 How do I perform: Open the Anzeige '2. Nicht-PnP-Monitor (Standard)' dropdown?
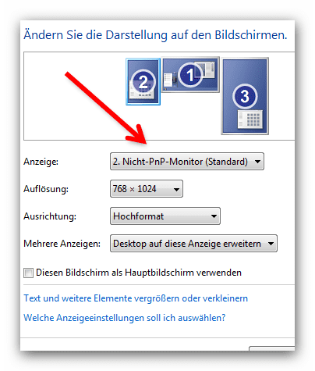click(x=187, y=162)
